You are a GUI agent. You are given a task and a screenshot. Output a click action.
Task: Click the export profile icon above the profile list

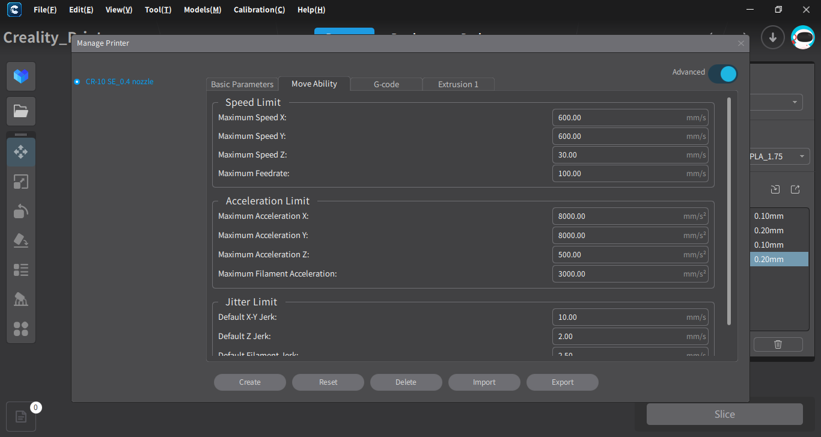[x=795, y=189]
